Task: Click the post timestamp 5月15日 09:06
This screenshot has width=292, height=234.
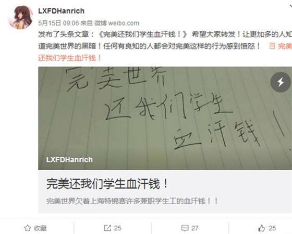Action: (x=58, y=23)
